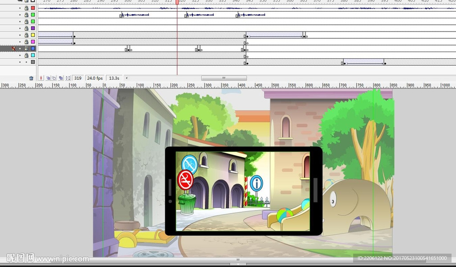Select blue layer keyframe near frame 300
456x267 pixels.
[x=129, y=50]
